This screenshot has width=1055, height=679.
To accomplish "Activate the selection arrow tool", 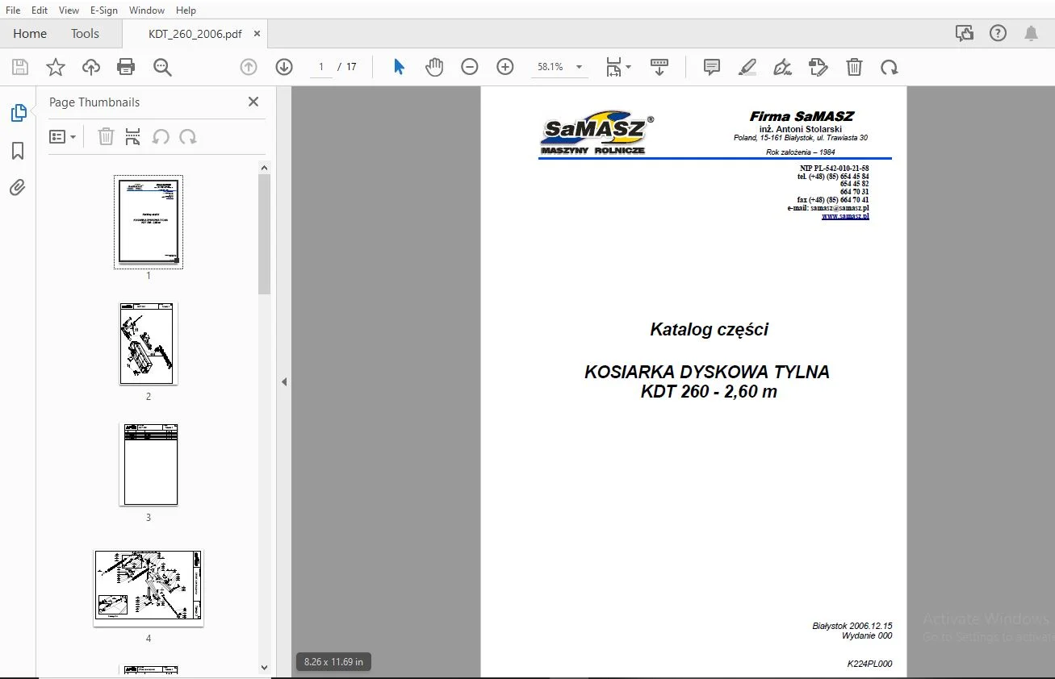I will click(399, 67).
